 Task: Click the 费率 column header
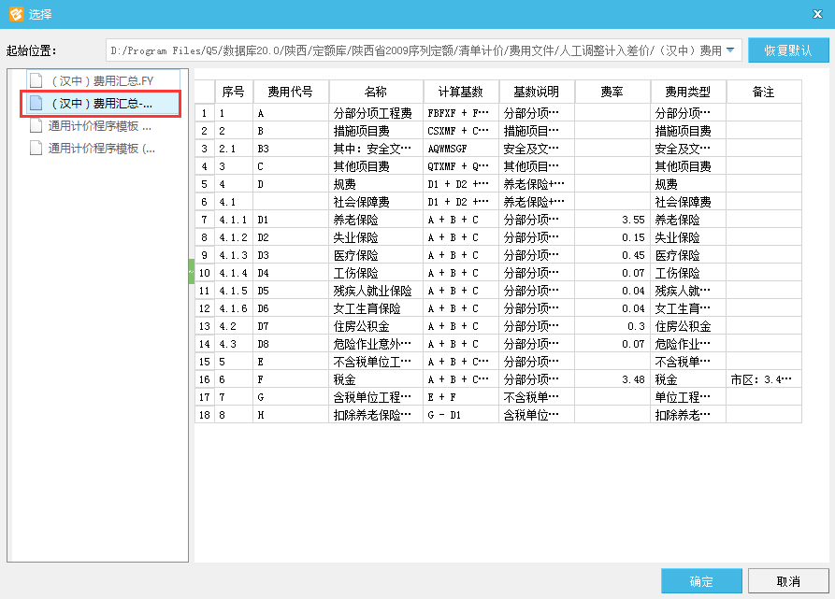612,92
